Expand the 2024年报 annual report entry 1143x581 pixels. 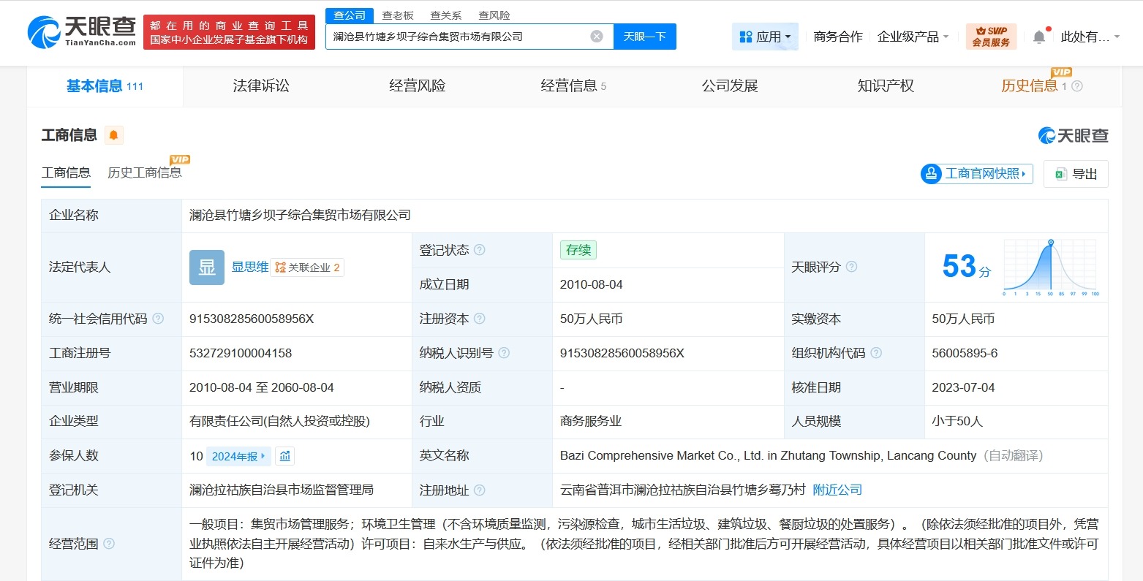pyautogui.click(x=238, y=455)
